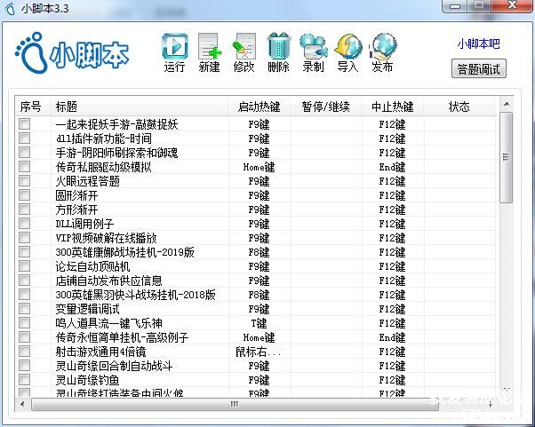Screen dimensions: 535x427
Task: Click the 标题 column header
Action: (140, 107)
